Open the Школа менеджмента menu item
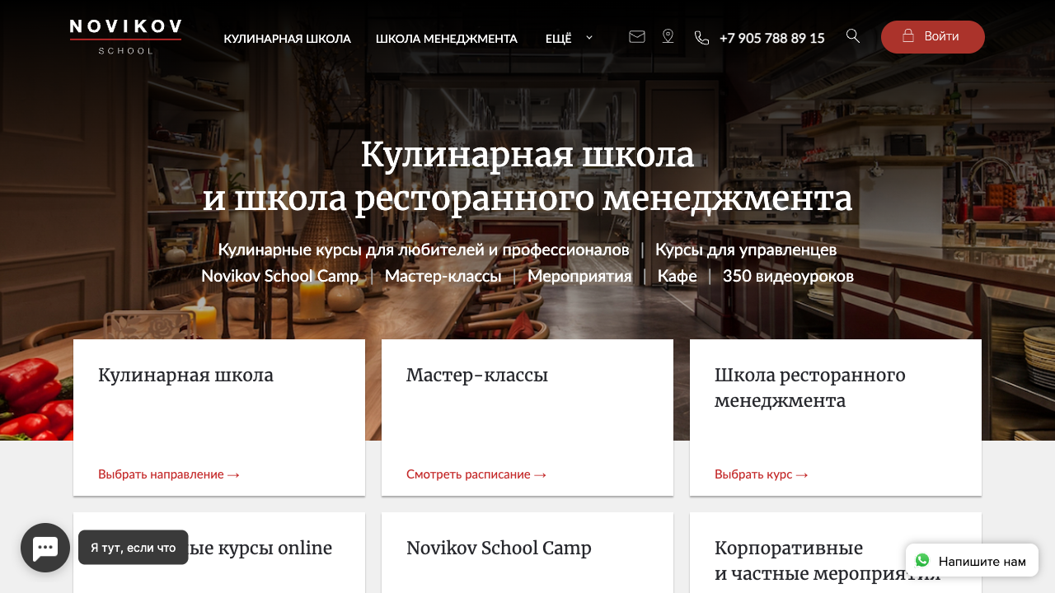Image resolution: width=1055 pixels, height=593 pixels. coord(447,38)
